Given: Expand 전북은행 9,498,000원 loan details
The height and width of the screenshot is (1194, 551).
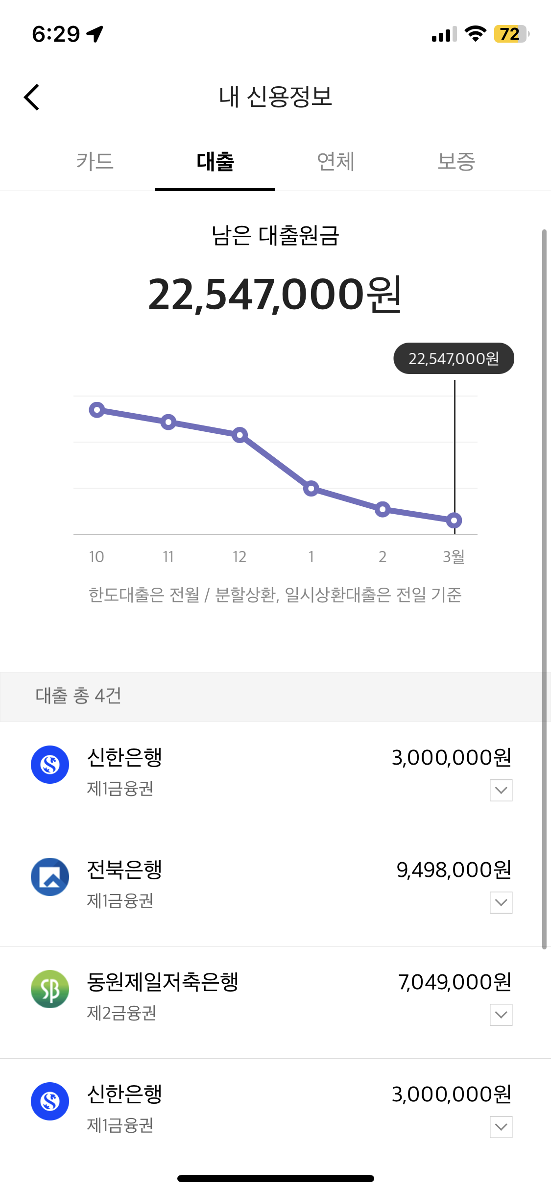Looking at the screenshot, I should coord(501,902).
